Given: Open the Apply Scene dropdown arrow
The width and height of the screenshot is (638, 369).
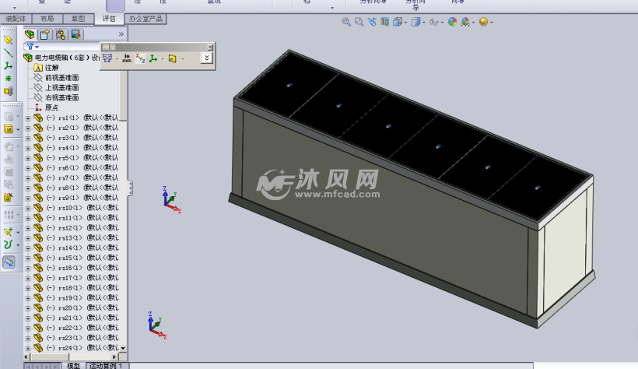Looking at the screenshot, I should pos(473,23).
